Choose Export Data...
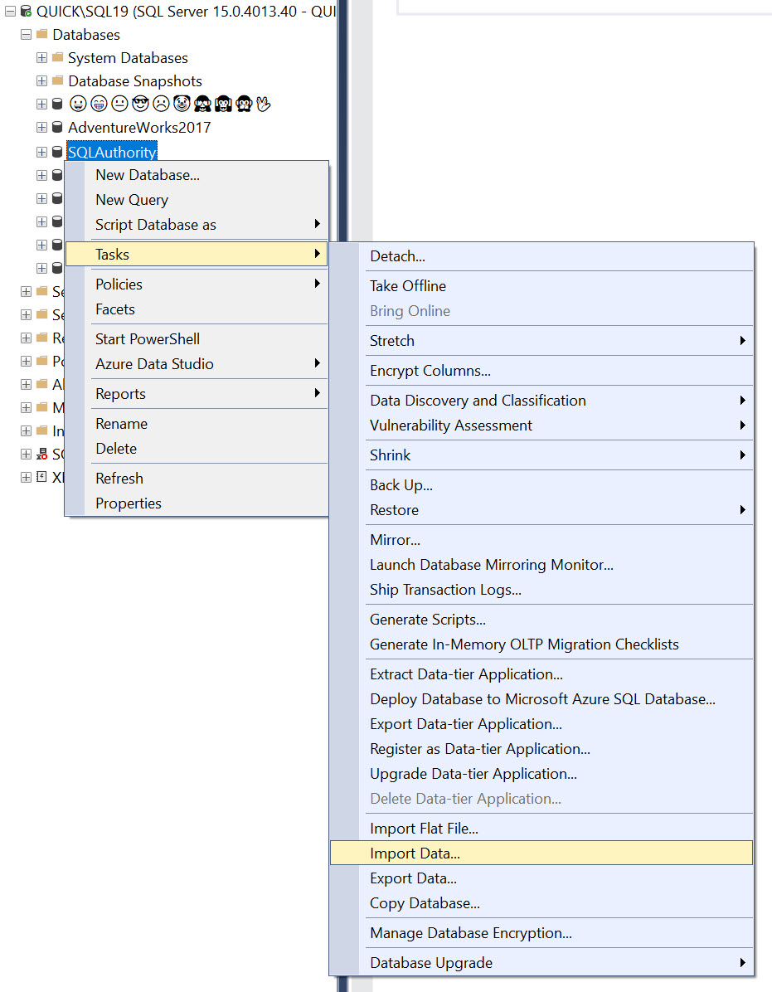Image resolution: width=772 pixels, height=992 pixels. 541,878
